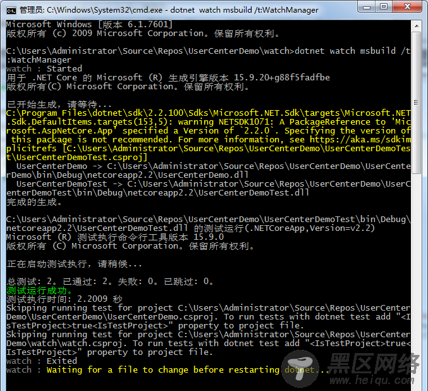This screenshot has width=428, height=391.
Task: Maximize the command prompt window
Action: 384,6
